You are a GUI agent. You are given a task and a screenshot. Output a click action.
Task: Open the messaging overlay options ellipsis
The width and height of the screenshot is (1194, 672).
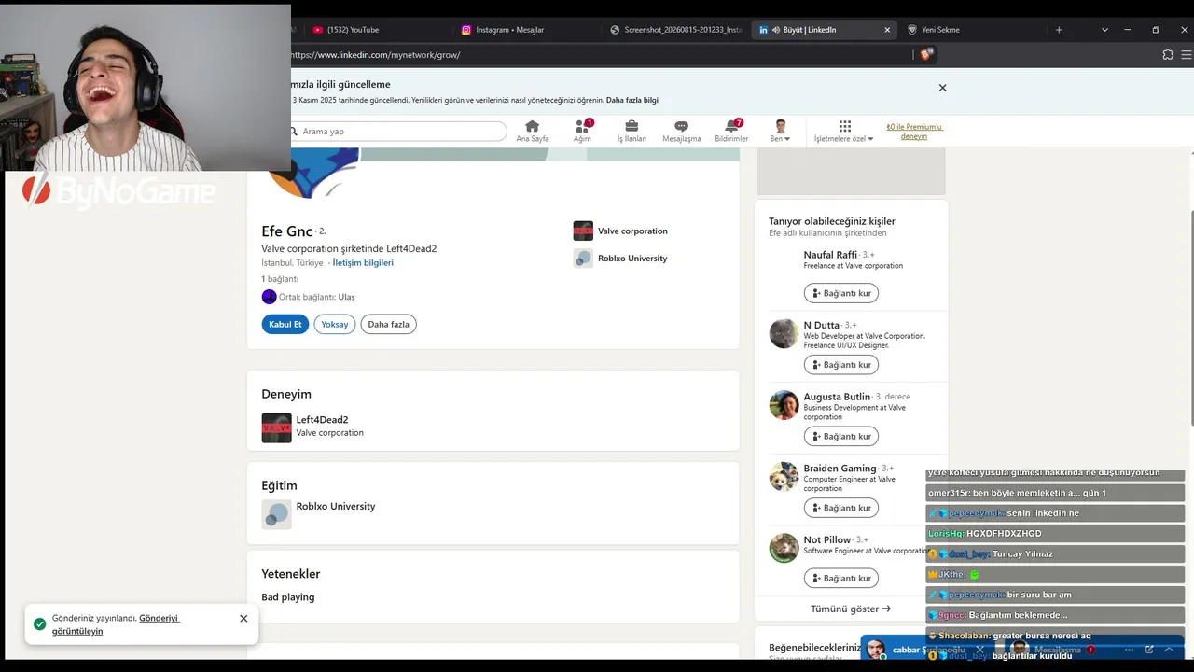tap(1130, 650)
